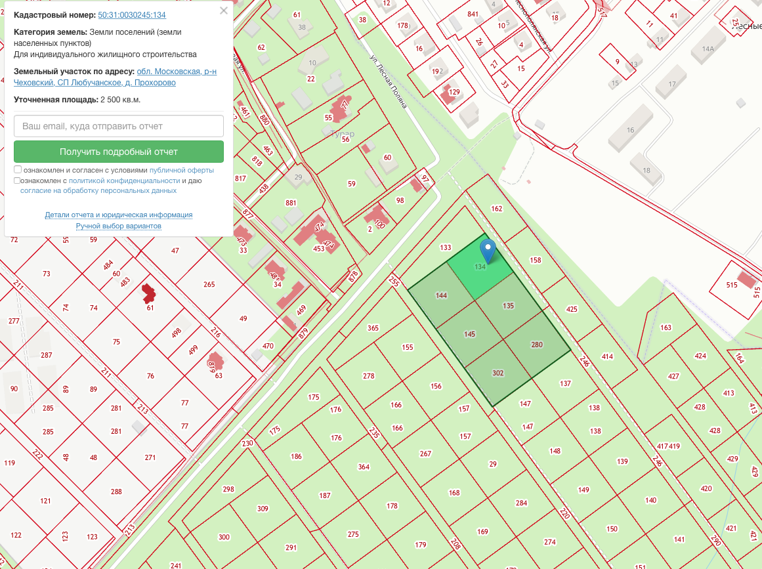Select parcel 59 on the map

[x=352, y=184]
